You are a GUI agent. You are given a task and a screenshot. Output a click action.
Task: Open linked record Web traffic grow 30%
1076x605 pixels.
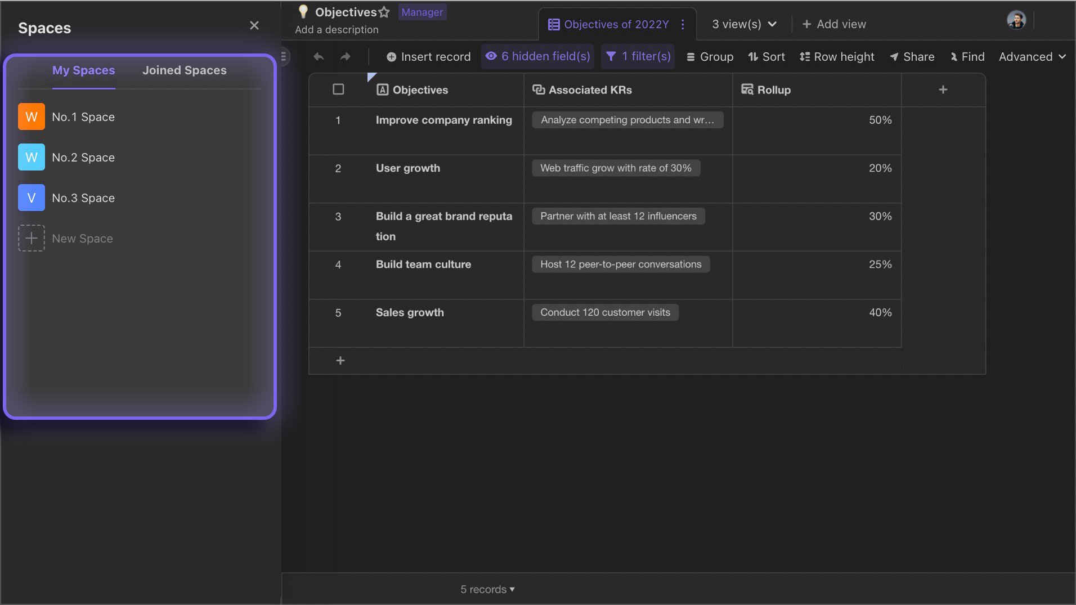616,168
